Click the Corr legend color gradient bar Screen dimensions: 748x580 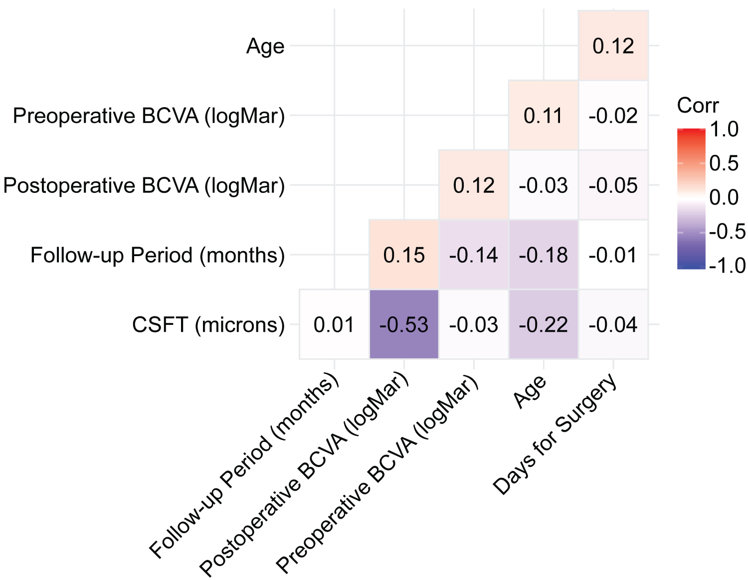[691, 199]
